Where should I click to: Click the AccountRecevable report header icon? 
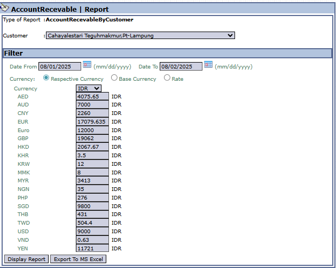point(5,9)
